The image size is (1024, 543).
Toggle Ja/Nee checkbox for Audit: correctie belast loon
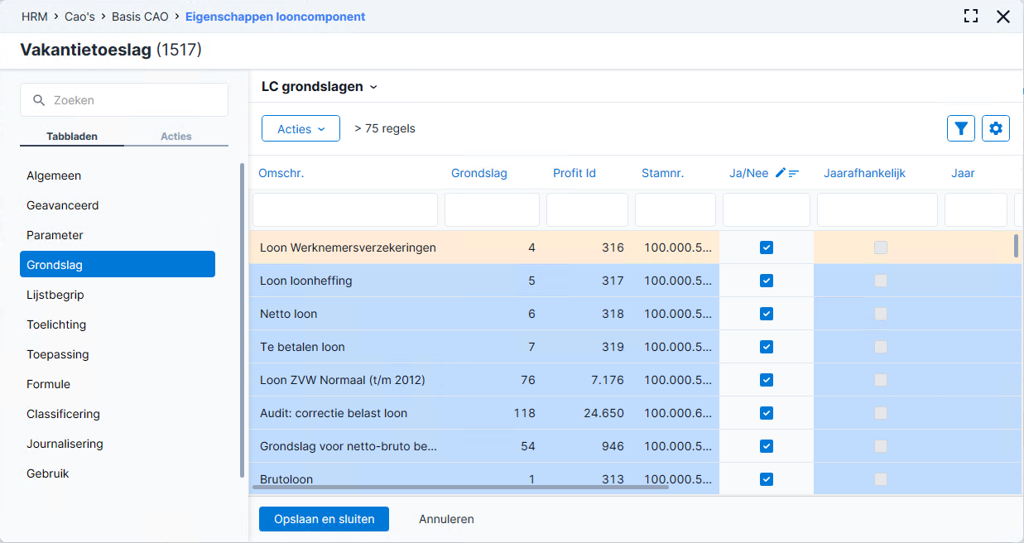pos(767,413)
